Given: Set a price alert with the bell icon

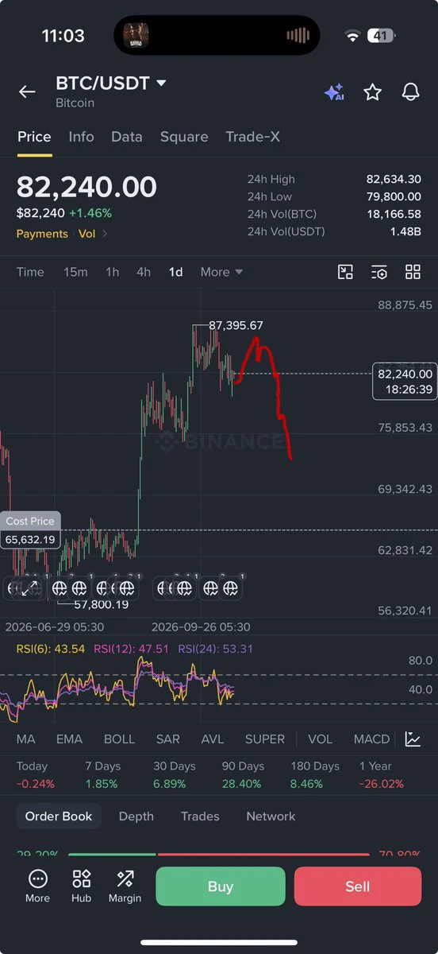Looking at the screenshot, I should pyautogui.click(x=410, y=92).
